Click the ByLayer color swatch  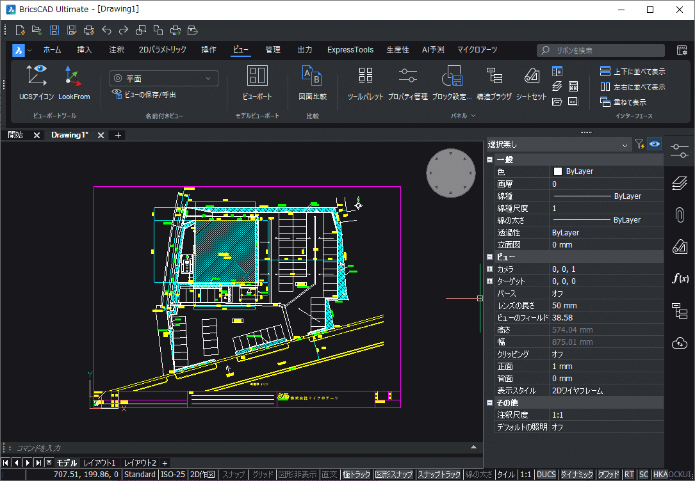click(557, 171)
